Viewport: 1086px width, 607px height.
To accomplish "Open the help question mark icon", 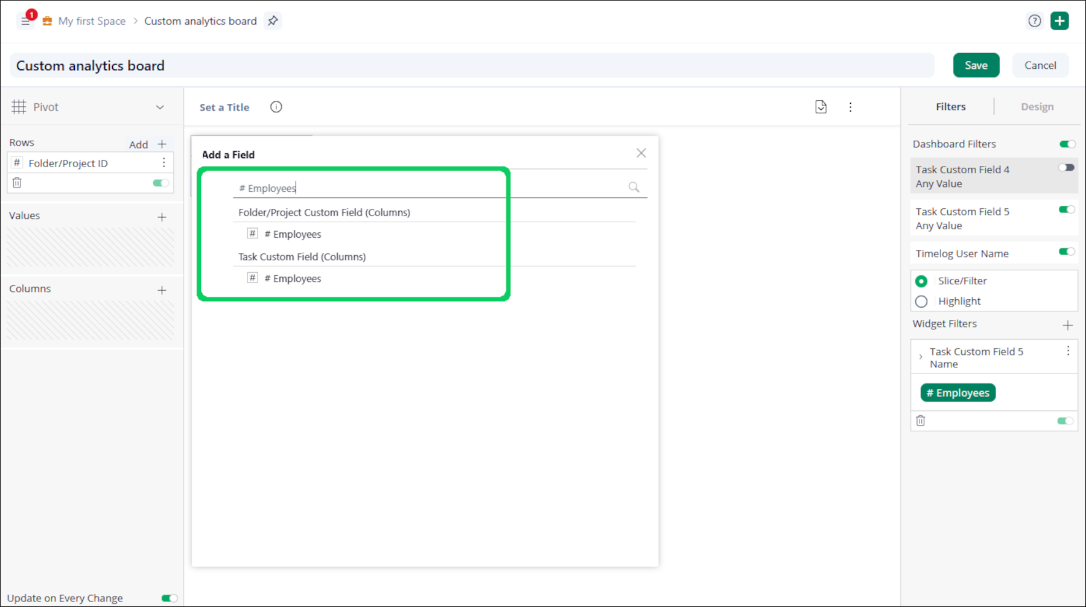I will 1034,21.
